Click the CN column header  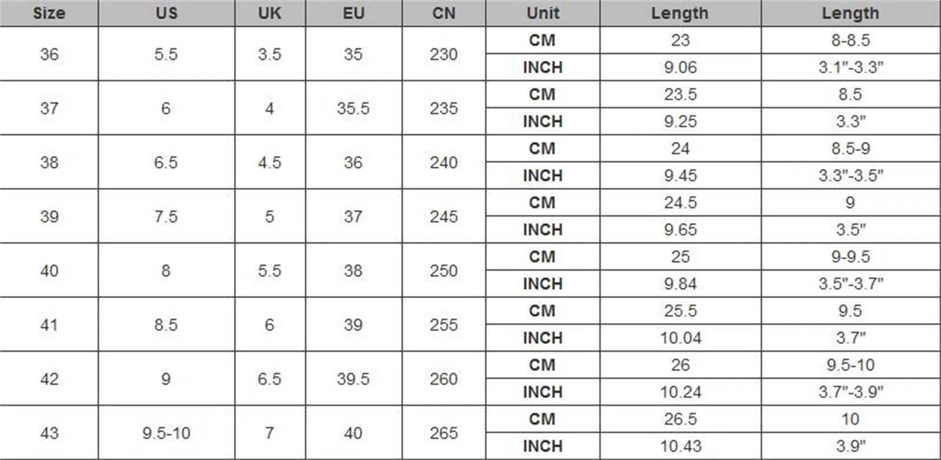tap(443, 13)
